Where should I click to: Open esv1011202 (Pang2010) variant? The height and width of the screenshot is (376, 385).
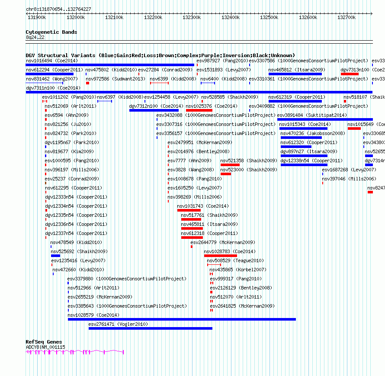[x=69, y=97]
